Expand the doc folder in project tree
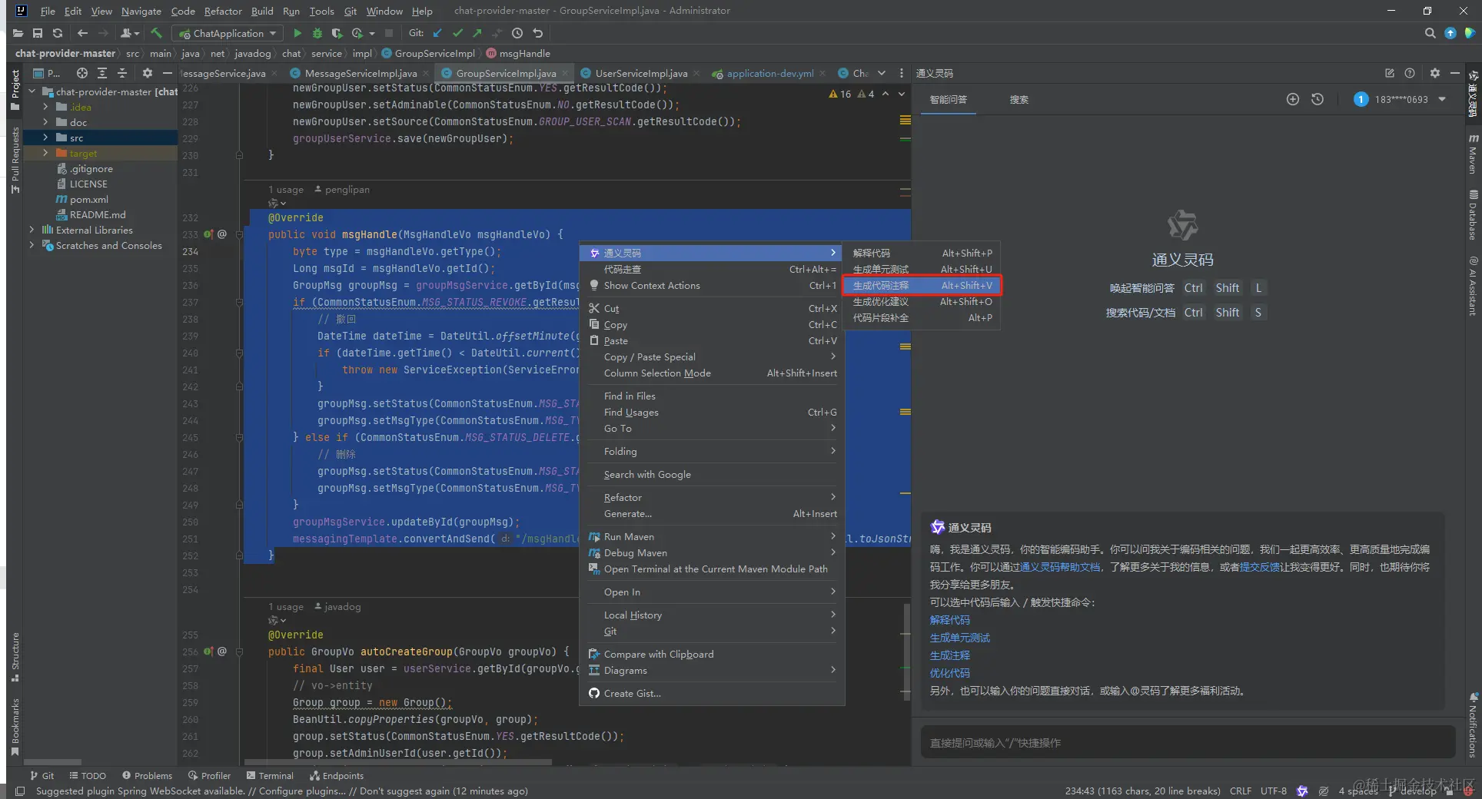This screenshot has height=799, width=1482. click(x=45, y=122)
